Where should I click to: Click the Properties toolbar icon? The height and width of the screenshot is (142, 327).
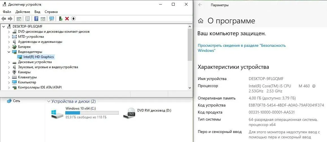pyautogui.click(x=27, y=19)
